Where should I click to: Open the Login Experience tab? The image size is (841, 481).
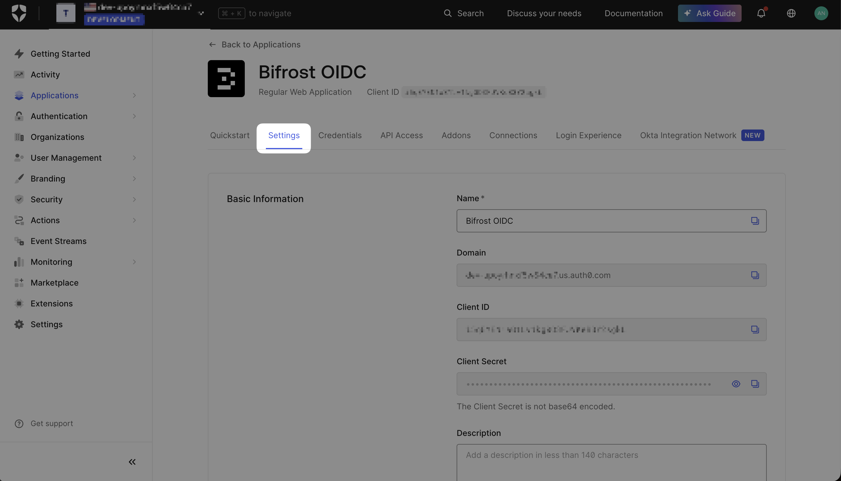tap(588, 136)
